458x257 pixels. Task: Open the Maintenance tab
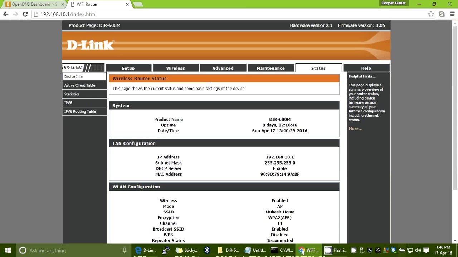click(x=271, y=68)
